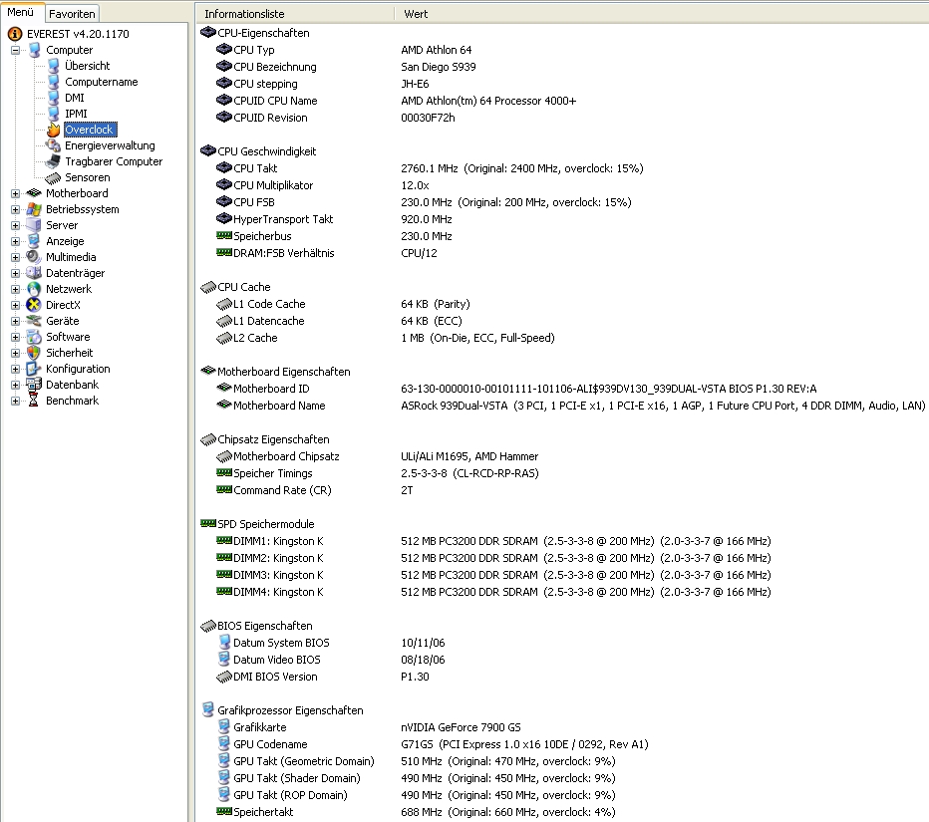
Task: Click the Tragbarer Computer laptop icon
Action: pos(53,161)
